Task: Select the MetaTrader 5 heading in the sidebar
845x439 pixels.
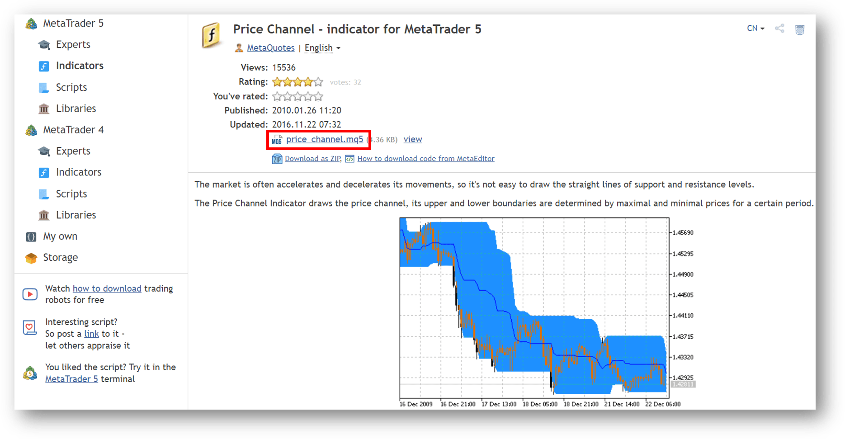Action: [x=73, y=24]
